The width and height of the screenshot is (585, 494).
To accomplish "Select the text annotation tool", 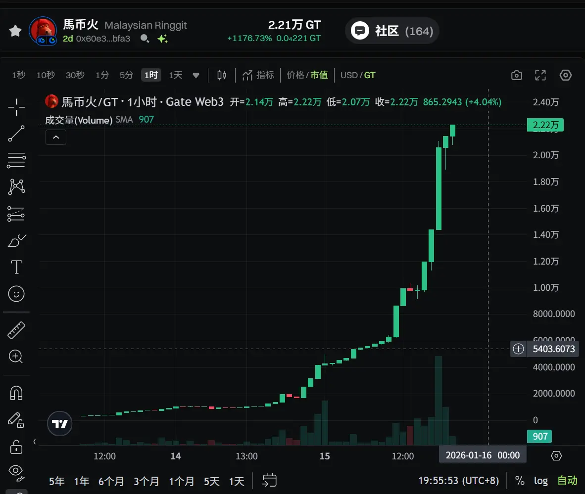I will [16, 267].
